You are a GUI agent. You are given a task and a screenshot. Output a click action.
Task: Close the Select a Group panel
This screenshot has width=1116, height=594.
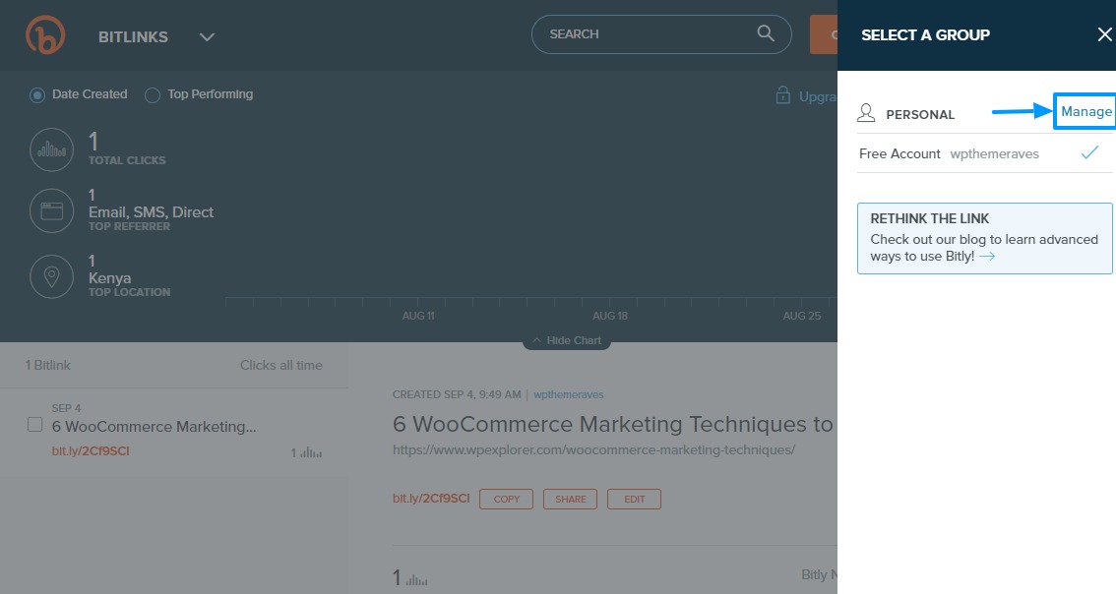click(x=1104, y=35)
